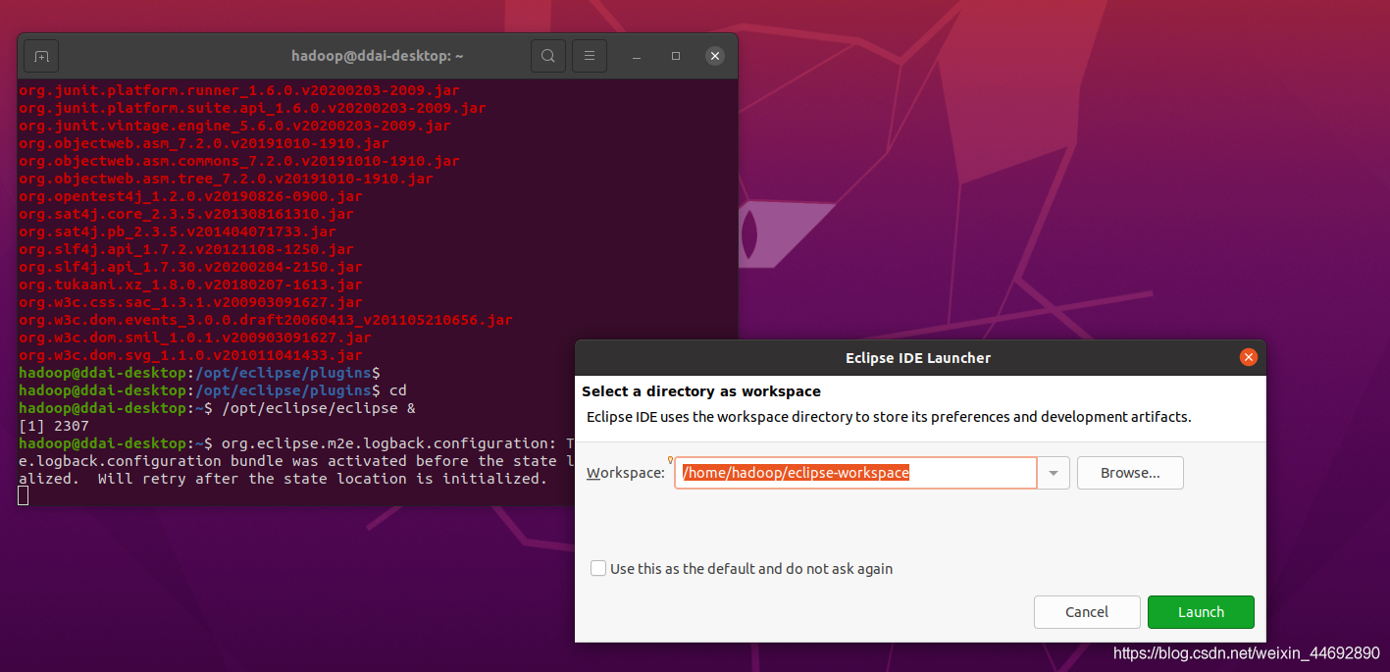Screen dimensions: 1390x672
Task: Close the Eclipse IDE Launcher with the orange X
Action: click(1248, 357)
